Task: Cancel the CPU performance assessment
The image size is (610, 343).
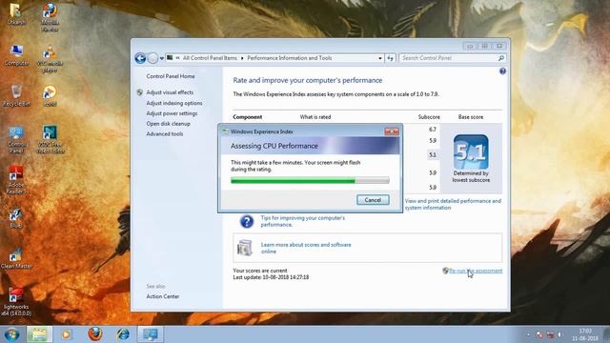Action: [x=373, y=199]
